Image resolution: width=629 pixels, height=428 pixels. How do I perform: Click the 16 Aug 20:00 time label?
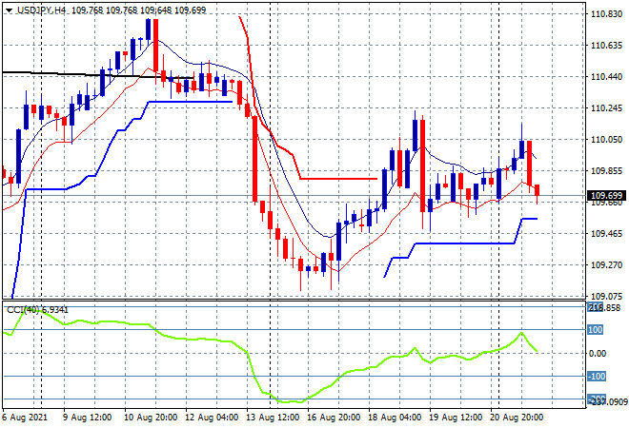(x=334, y=418)
